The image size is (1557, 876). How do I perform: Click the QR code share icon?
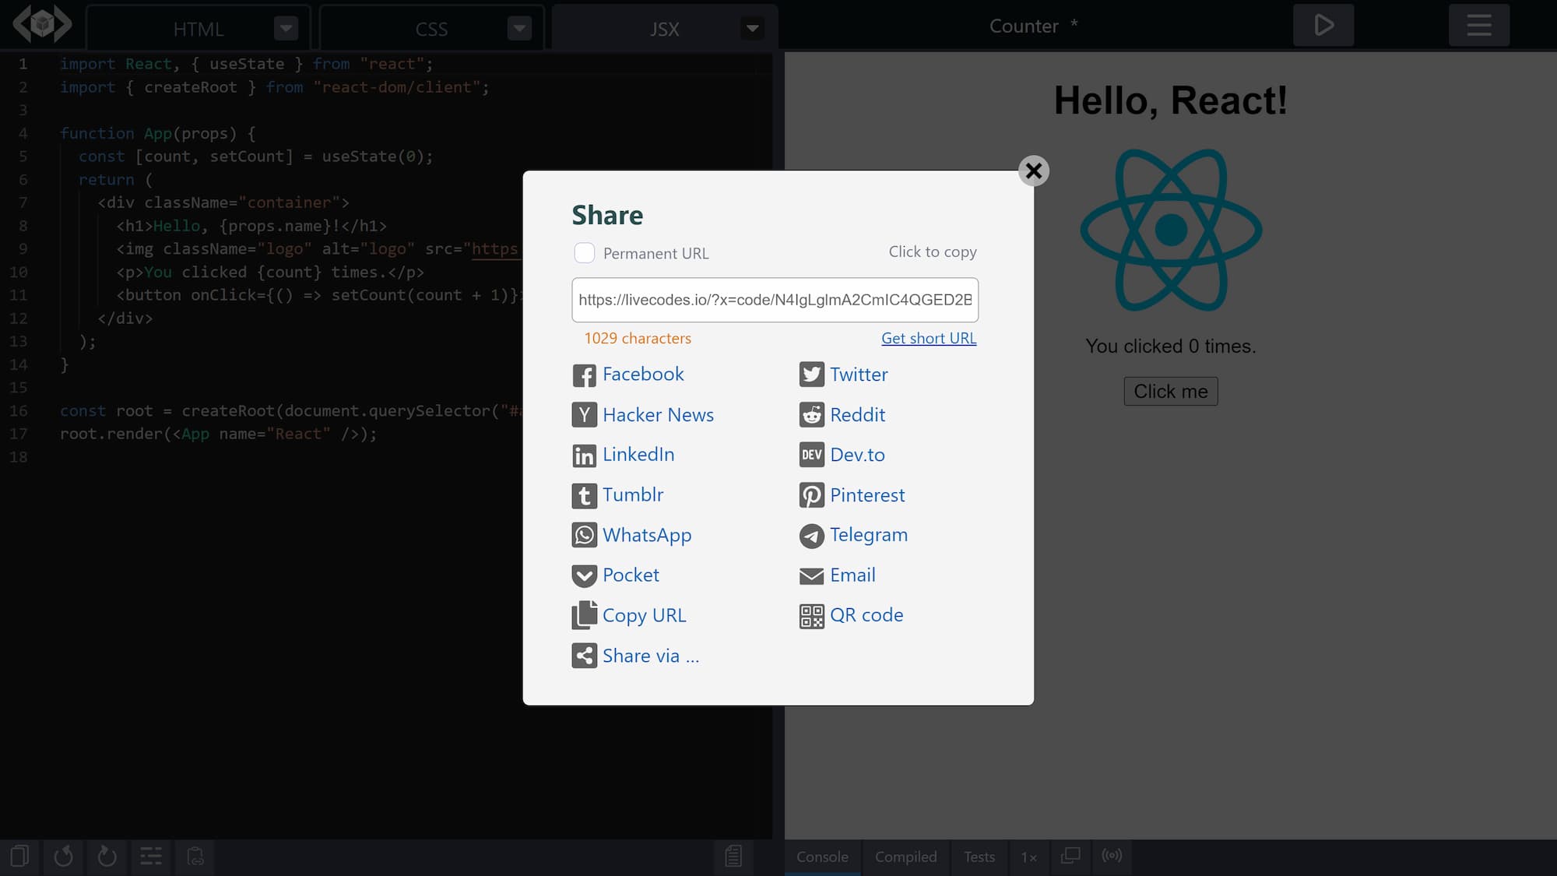point(810,614)
